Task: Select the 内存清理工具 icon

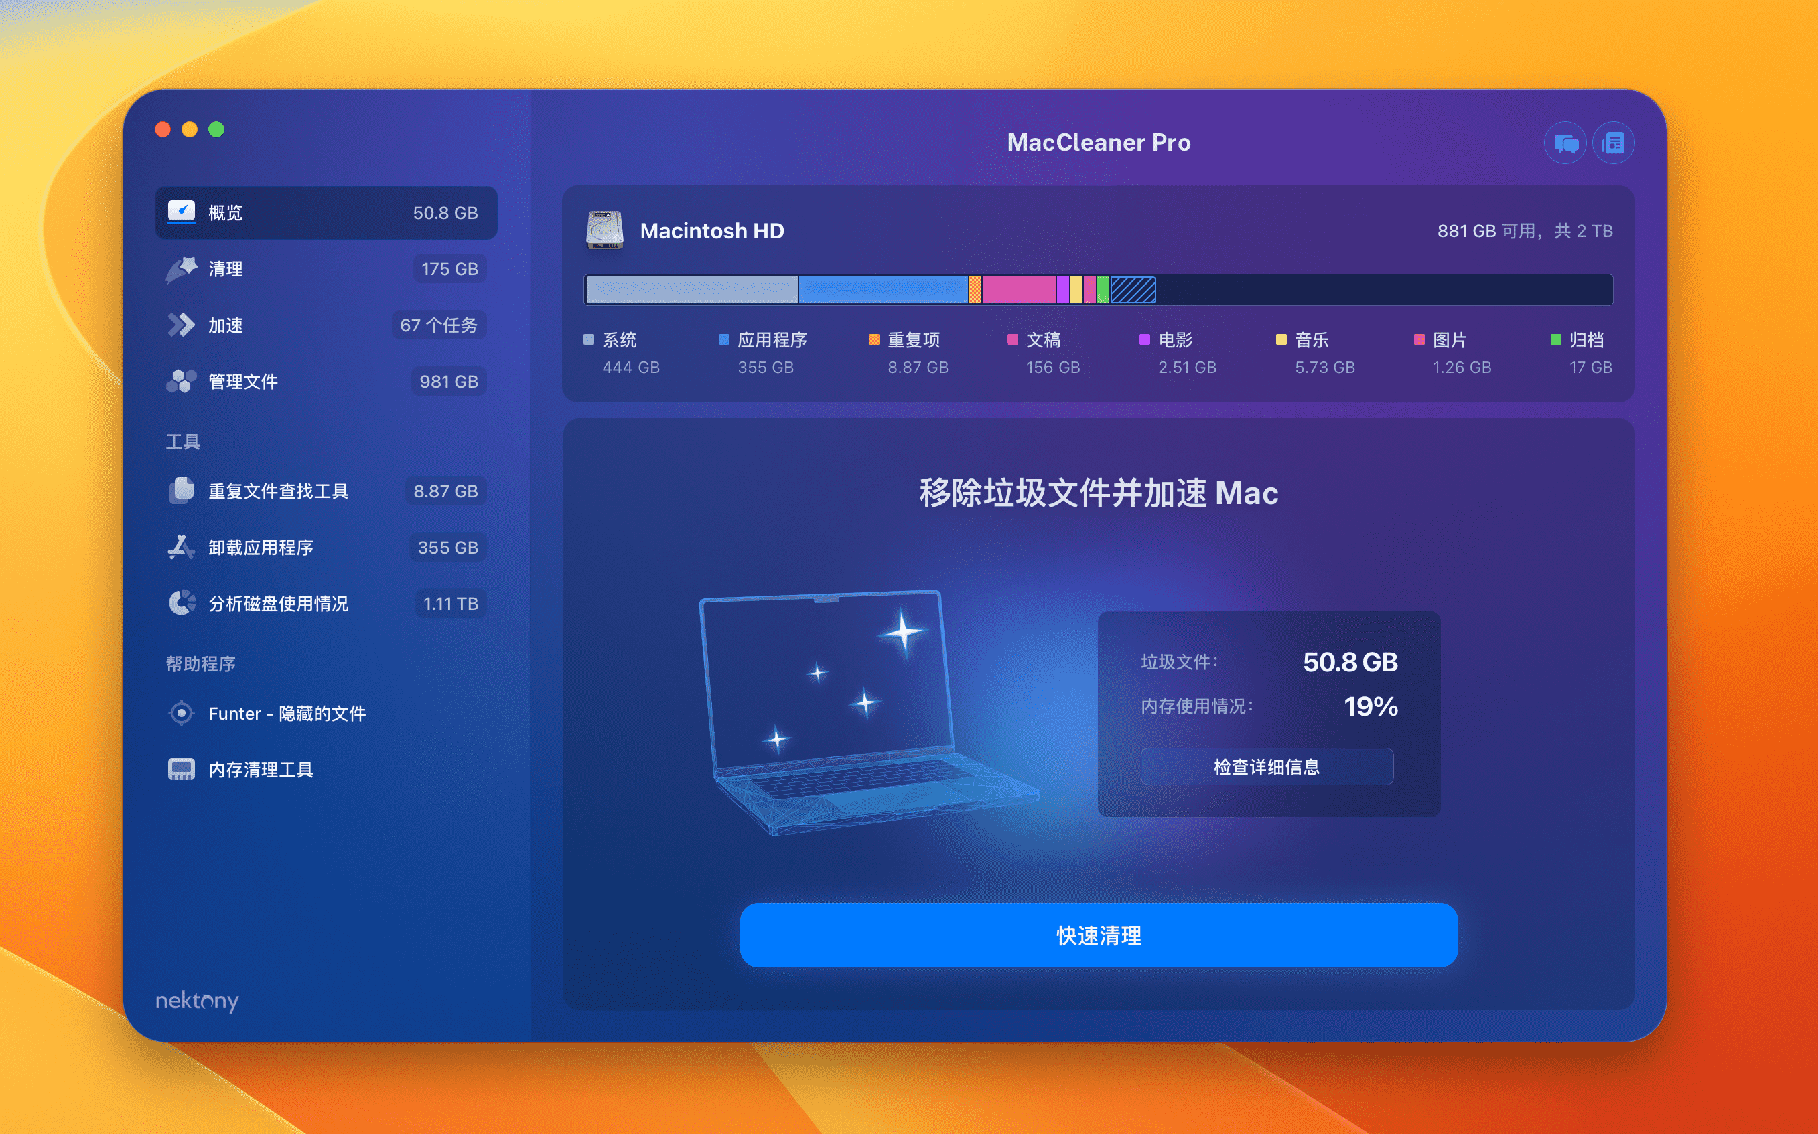Action: pos(182,768)
